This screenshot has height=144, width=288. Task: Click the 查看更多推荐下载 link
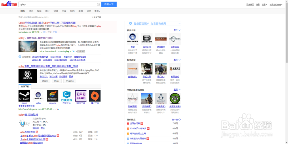pyautogui.click(x=26, y=106)
